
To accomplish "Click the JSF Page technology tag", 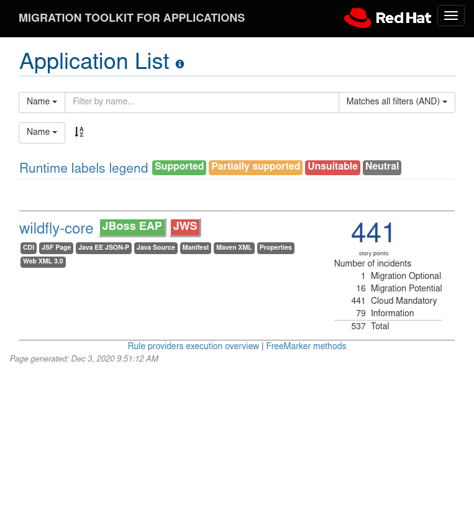I will pyautogui.click(x=56, y=248).
